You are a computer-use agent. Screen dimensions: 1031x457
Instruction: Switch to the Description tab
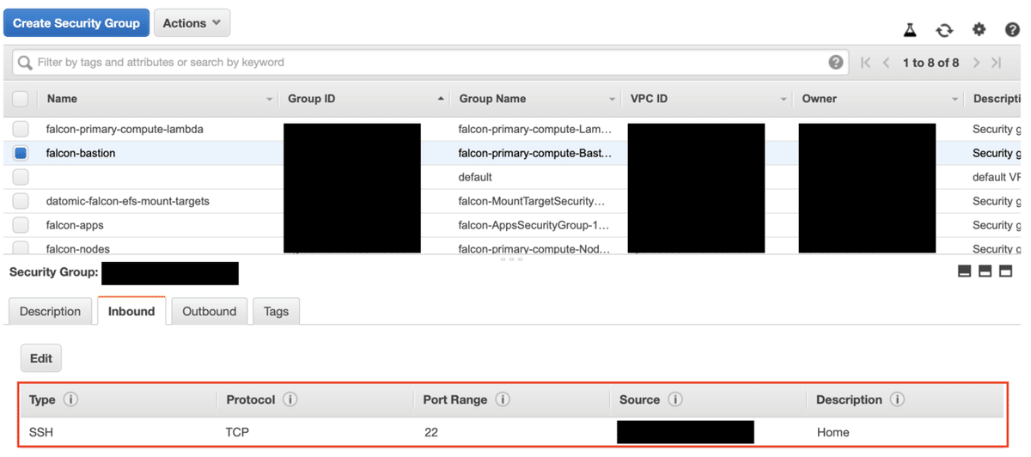pyautogui.click(x=50, y=311)
